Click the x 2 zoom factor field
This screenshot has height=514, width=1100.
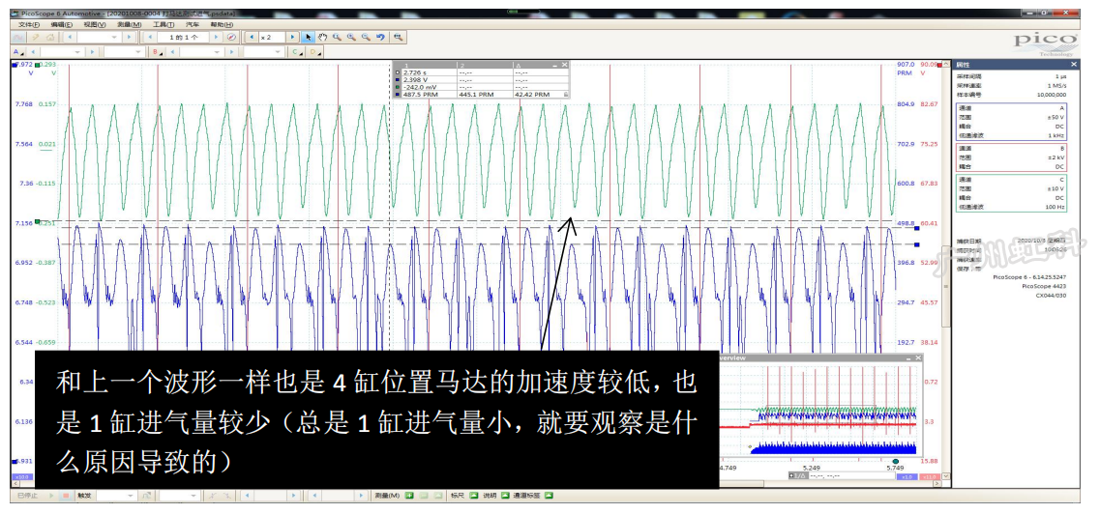(x=272, y=37)
